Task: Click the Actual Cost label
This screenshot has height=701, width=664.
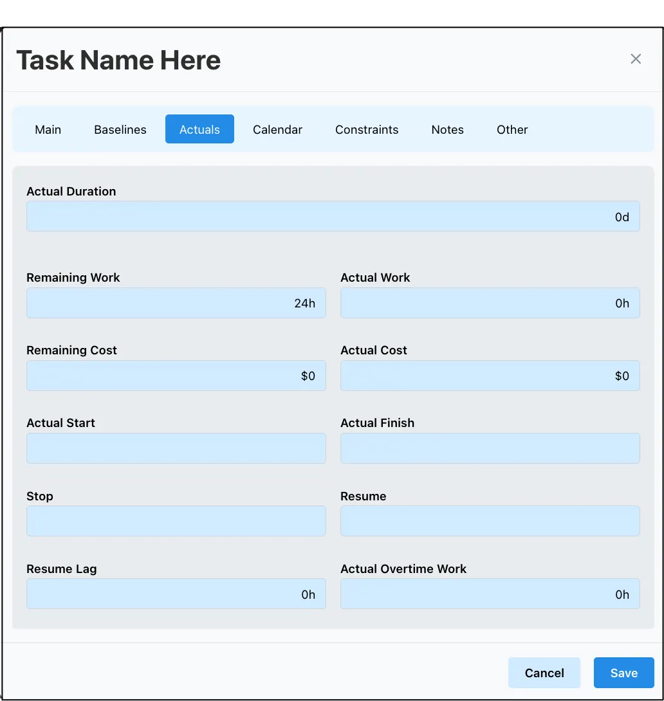Action: coord(374,350)
